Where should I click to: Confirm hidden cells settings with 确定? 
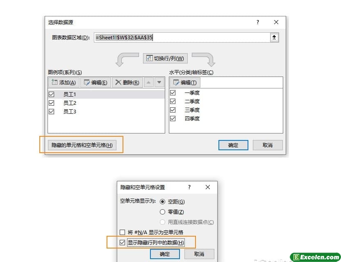coord(165,254)
